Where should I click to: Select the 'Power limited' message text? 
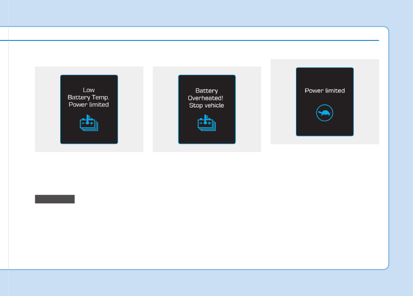(x=325, y=90)
